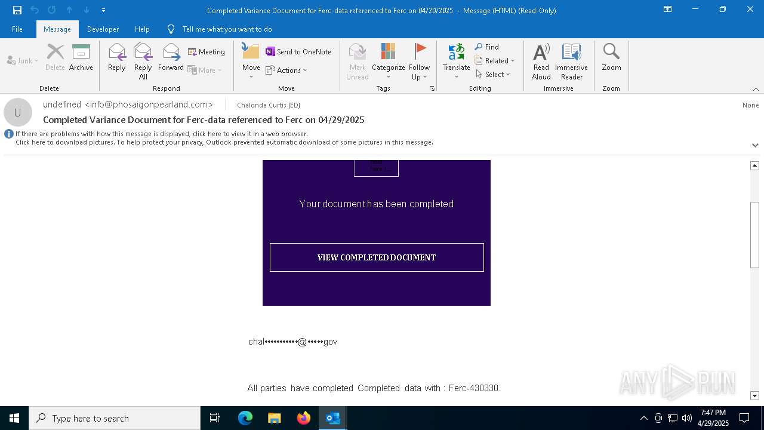This screenshot has width=764, height=430.
Task: Click here to download pictures
Action: point(224,142)
